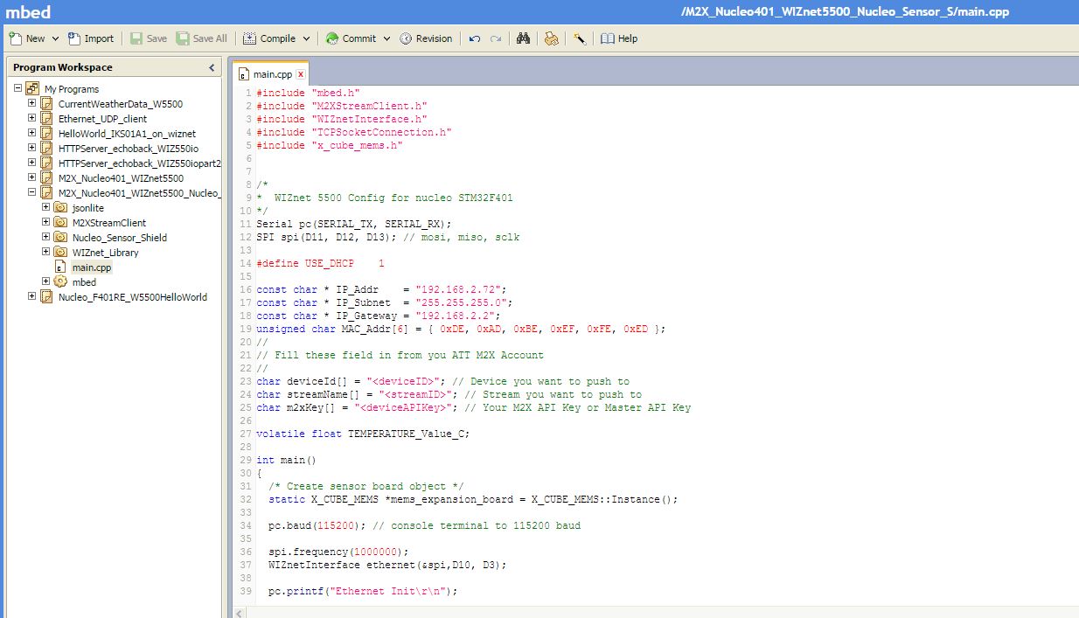Collapse the Program Workspace panel
Screen dimensions: 1079x618
[212, 67]
